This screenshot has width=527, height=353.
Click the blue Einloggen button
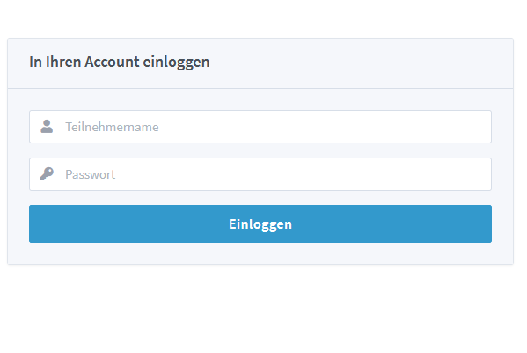(260, 224)
